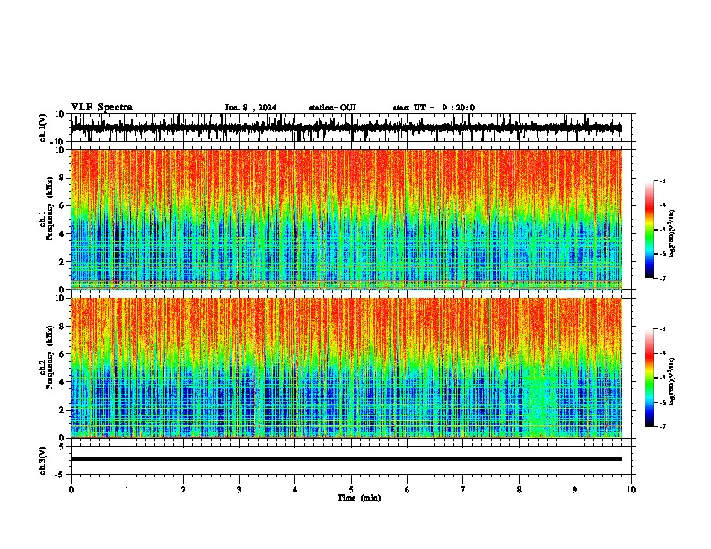Click the "5" tick on ch.3(V) axis

coord(62,447)
